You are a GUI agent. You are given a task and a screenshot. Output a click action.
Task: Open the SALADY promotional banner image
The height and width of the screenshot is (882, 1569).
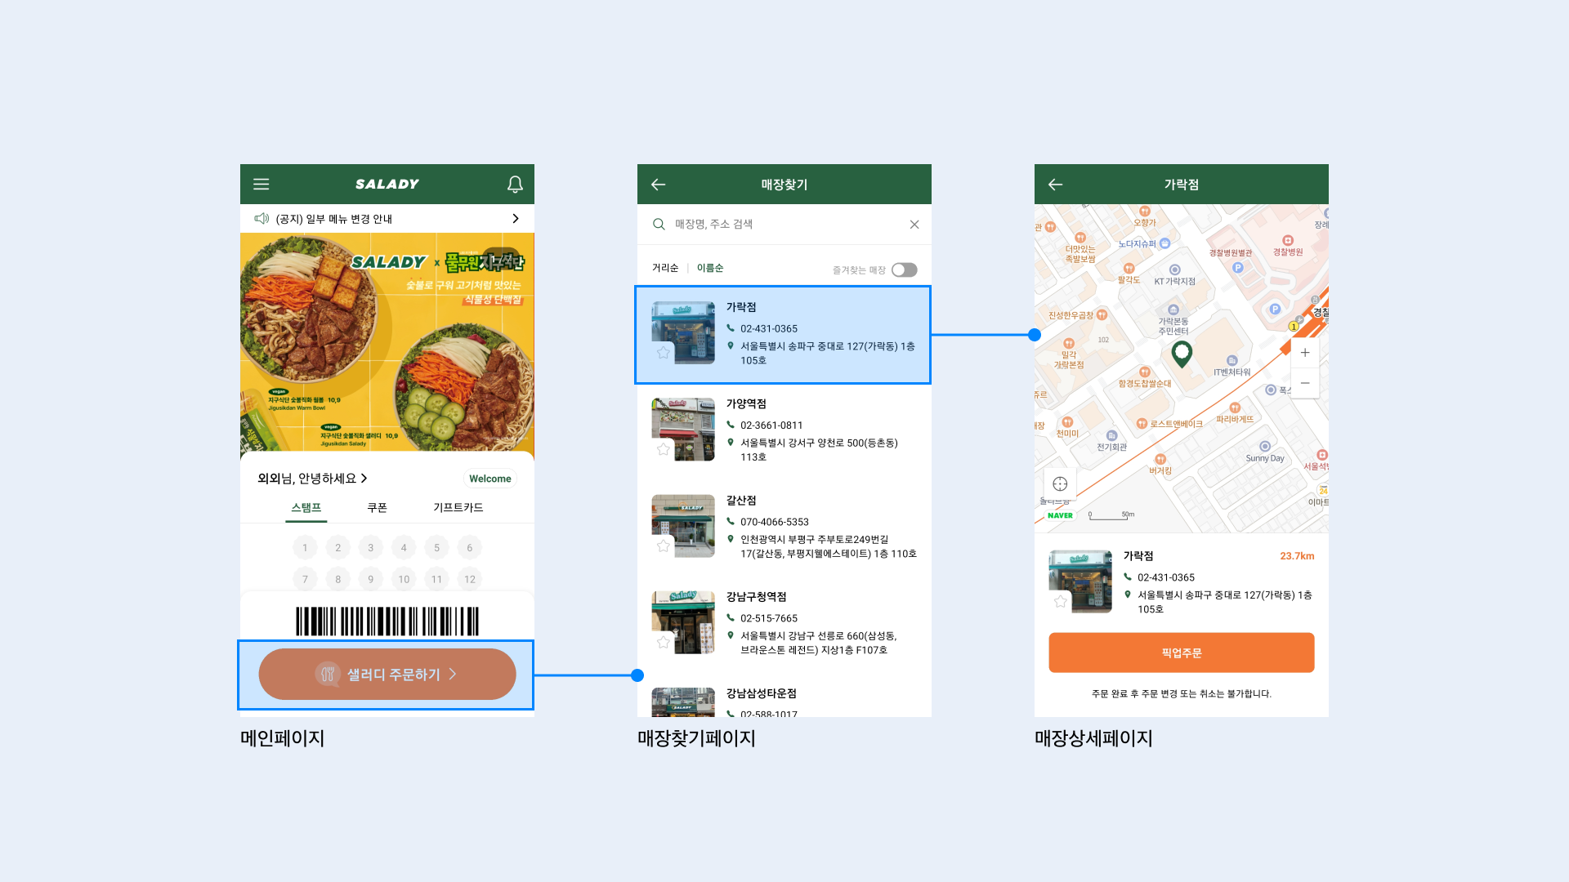pyautogui.click(x=387, y=342)
